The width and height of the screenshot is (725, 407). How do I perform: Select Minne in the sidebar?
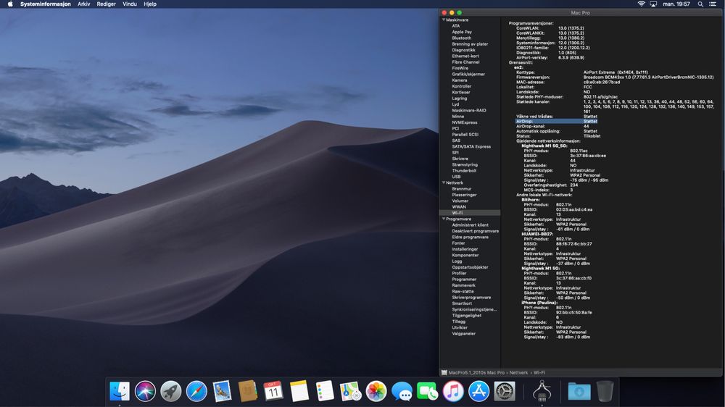(457, 117)
